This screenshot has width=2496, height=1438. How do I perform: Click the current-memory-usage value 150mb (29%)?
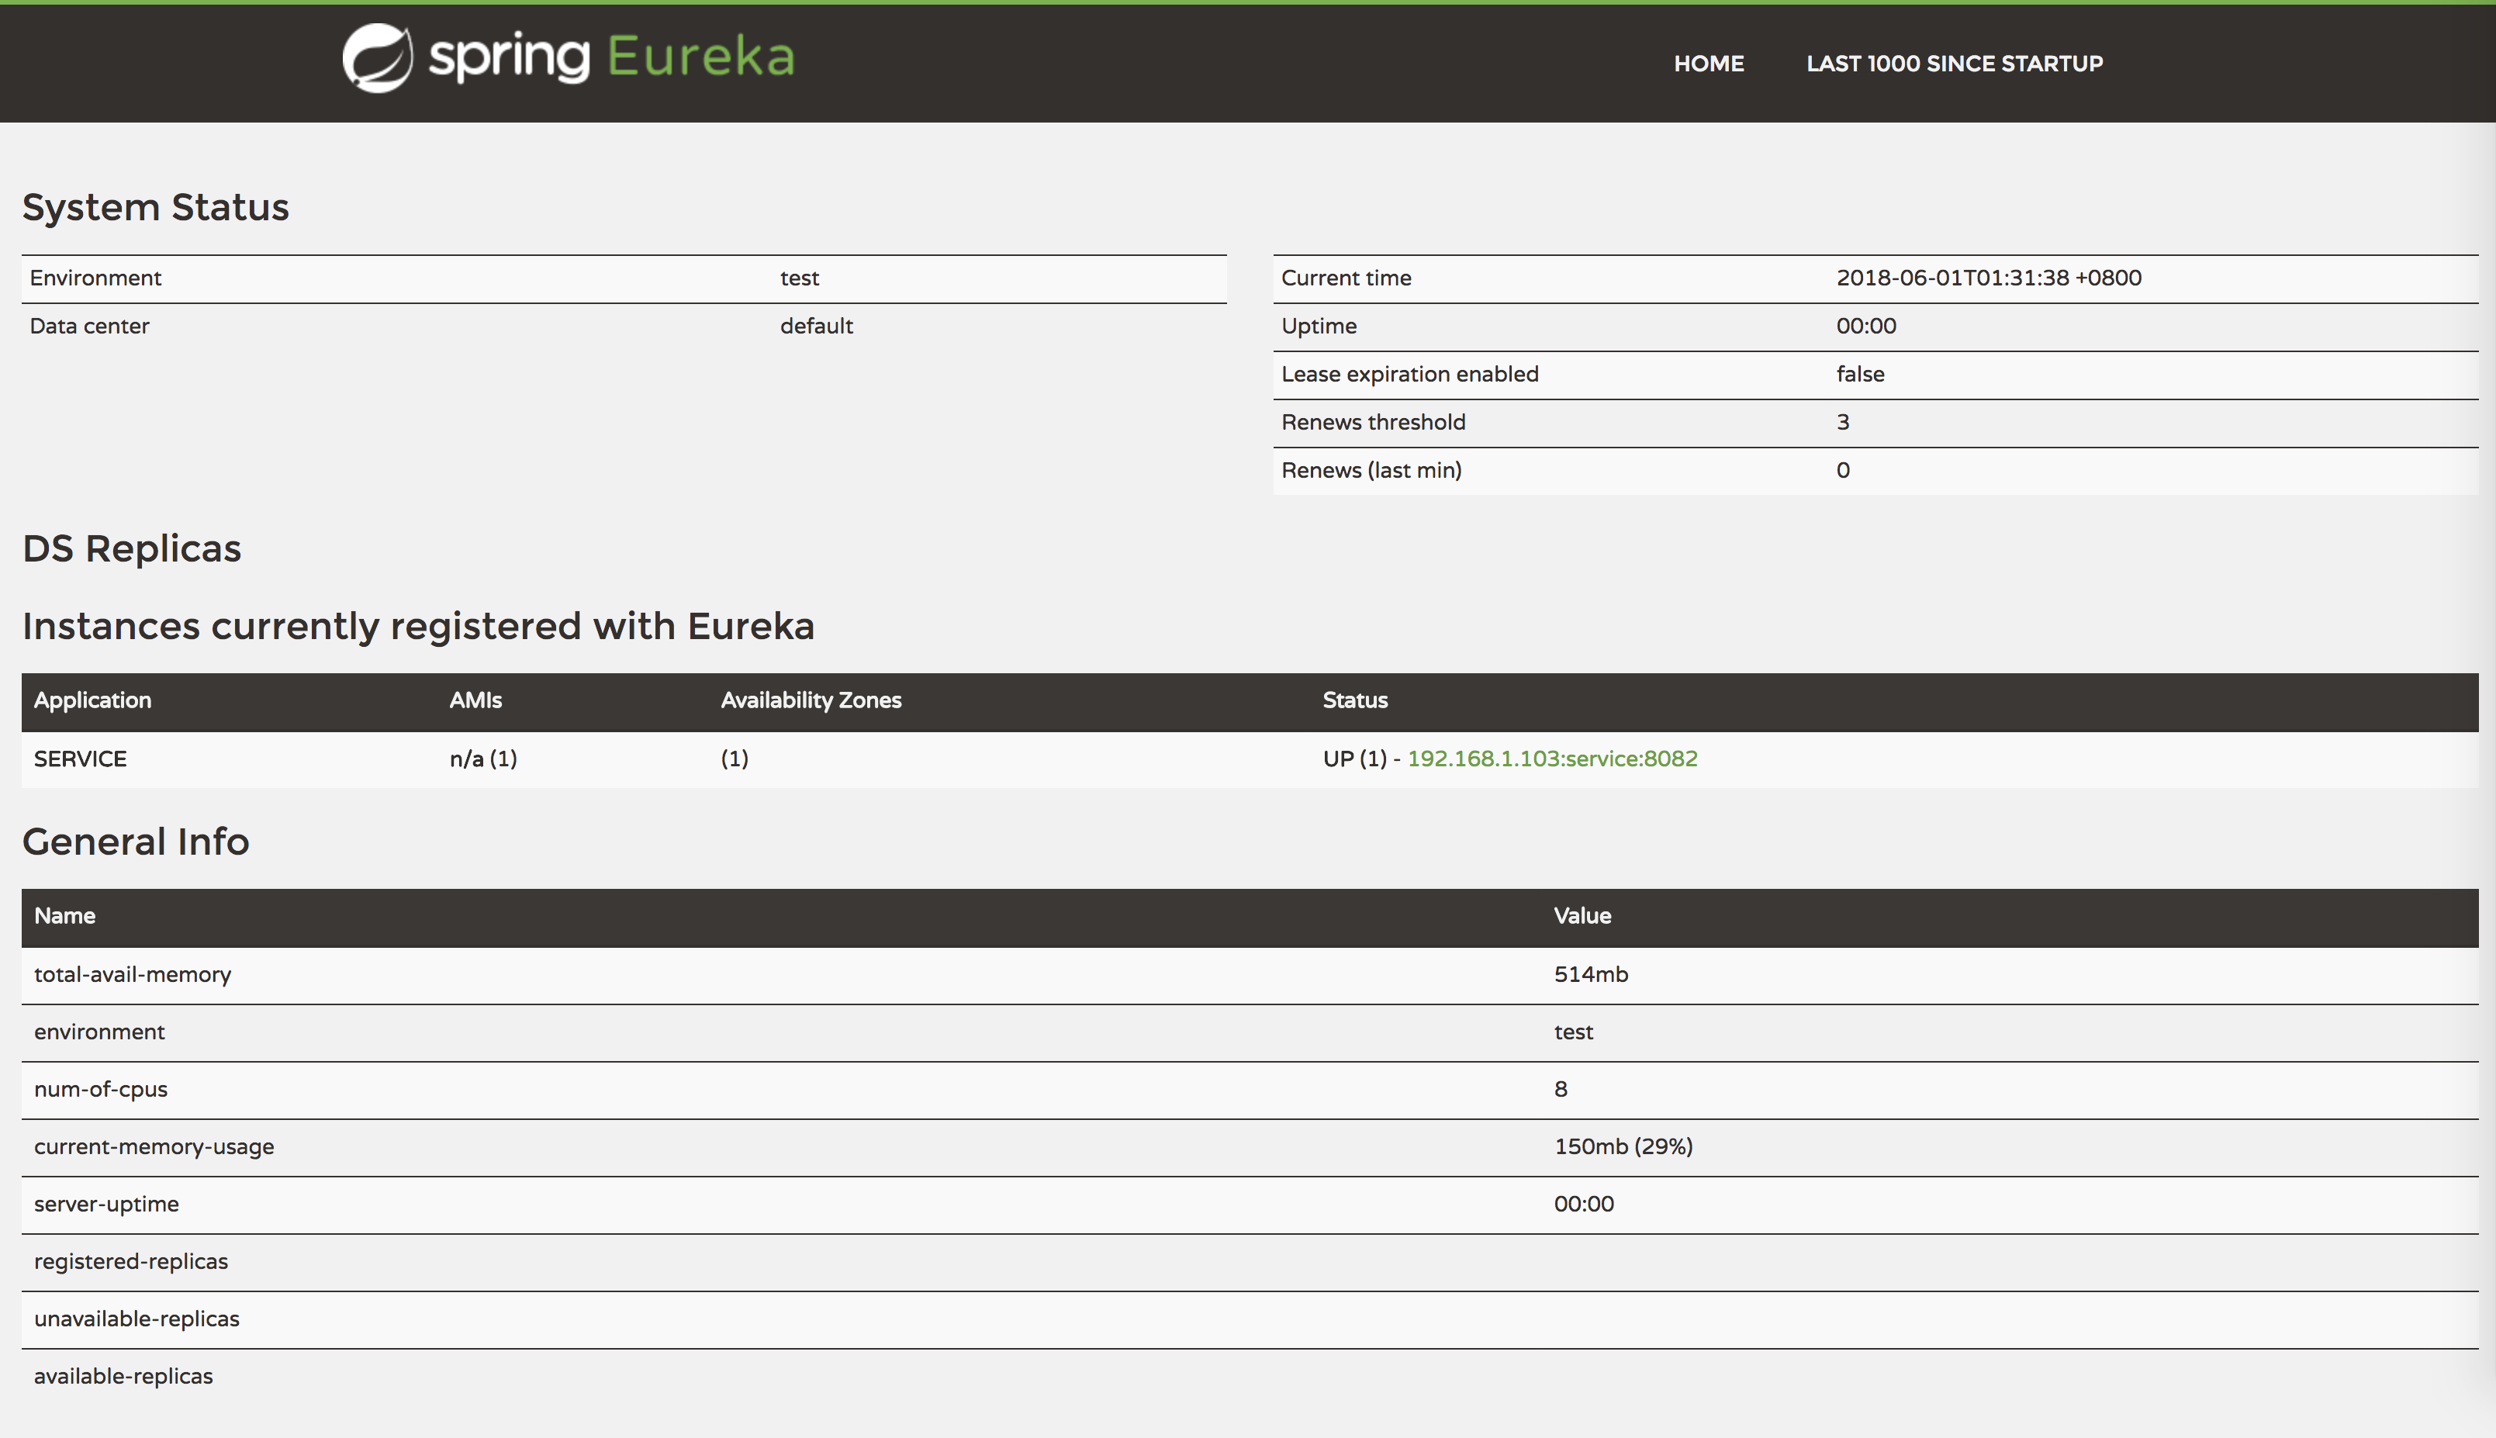coord(1622,1146)
